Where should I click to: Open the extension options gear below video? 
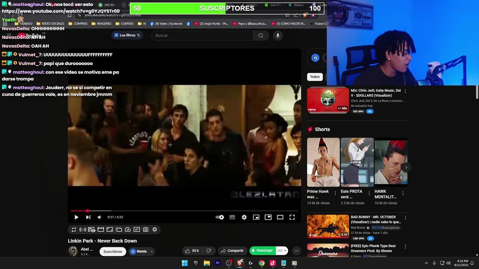coord(155,229)
